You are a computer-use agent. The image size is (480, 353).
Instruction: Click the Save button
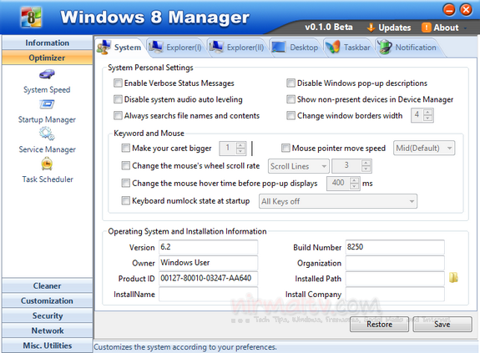[442, 325]
